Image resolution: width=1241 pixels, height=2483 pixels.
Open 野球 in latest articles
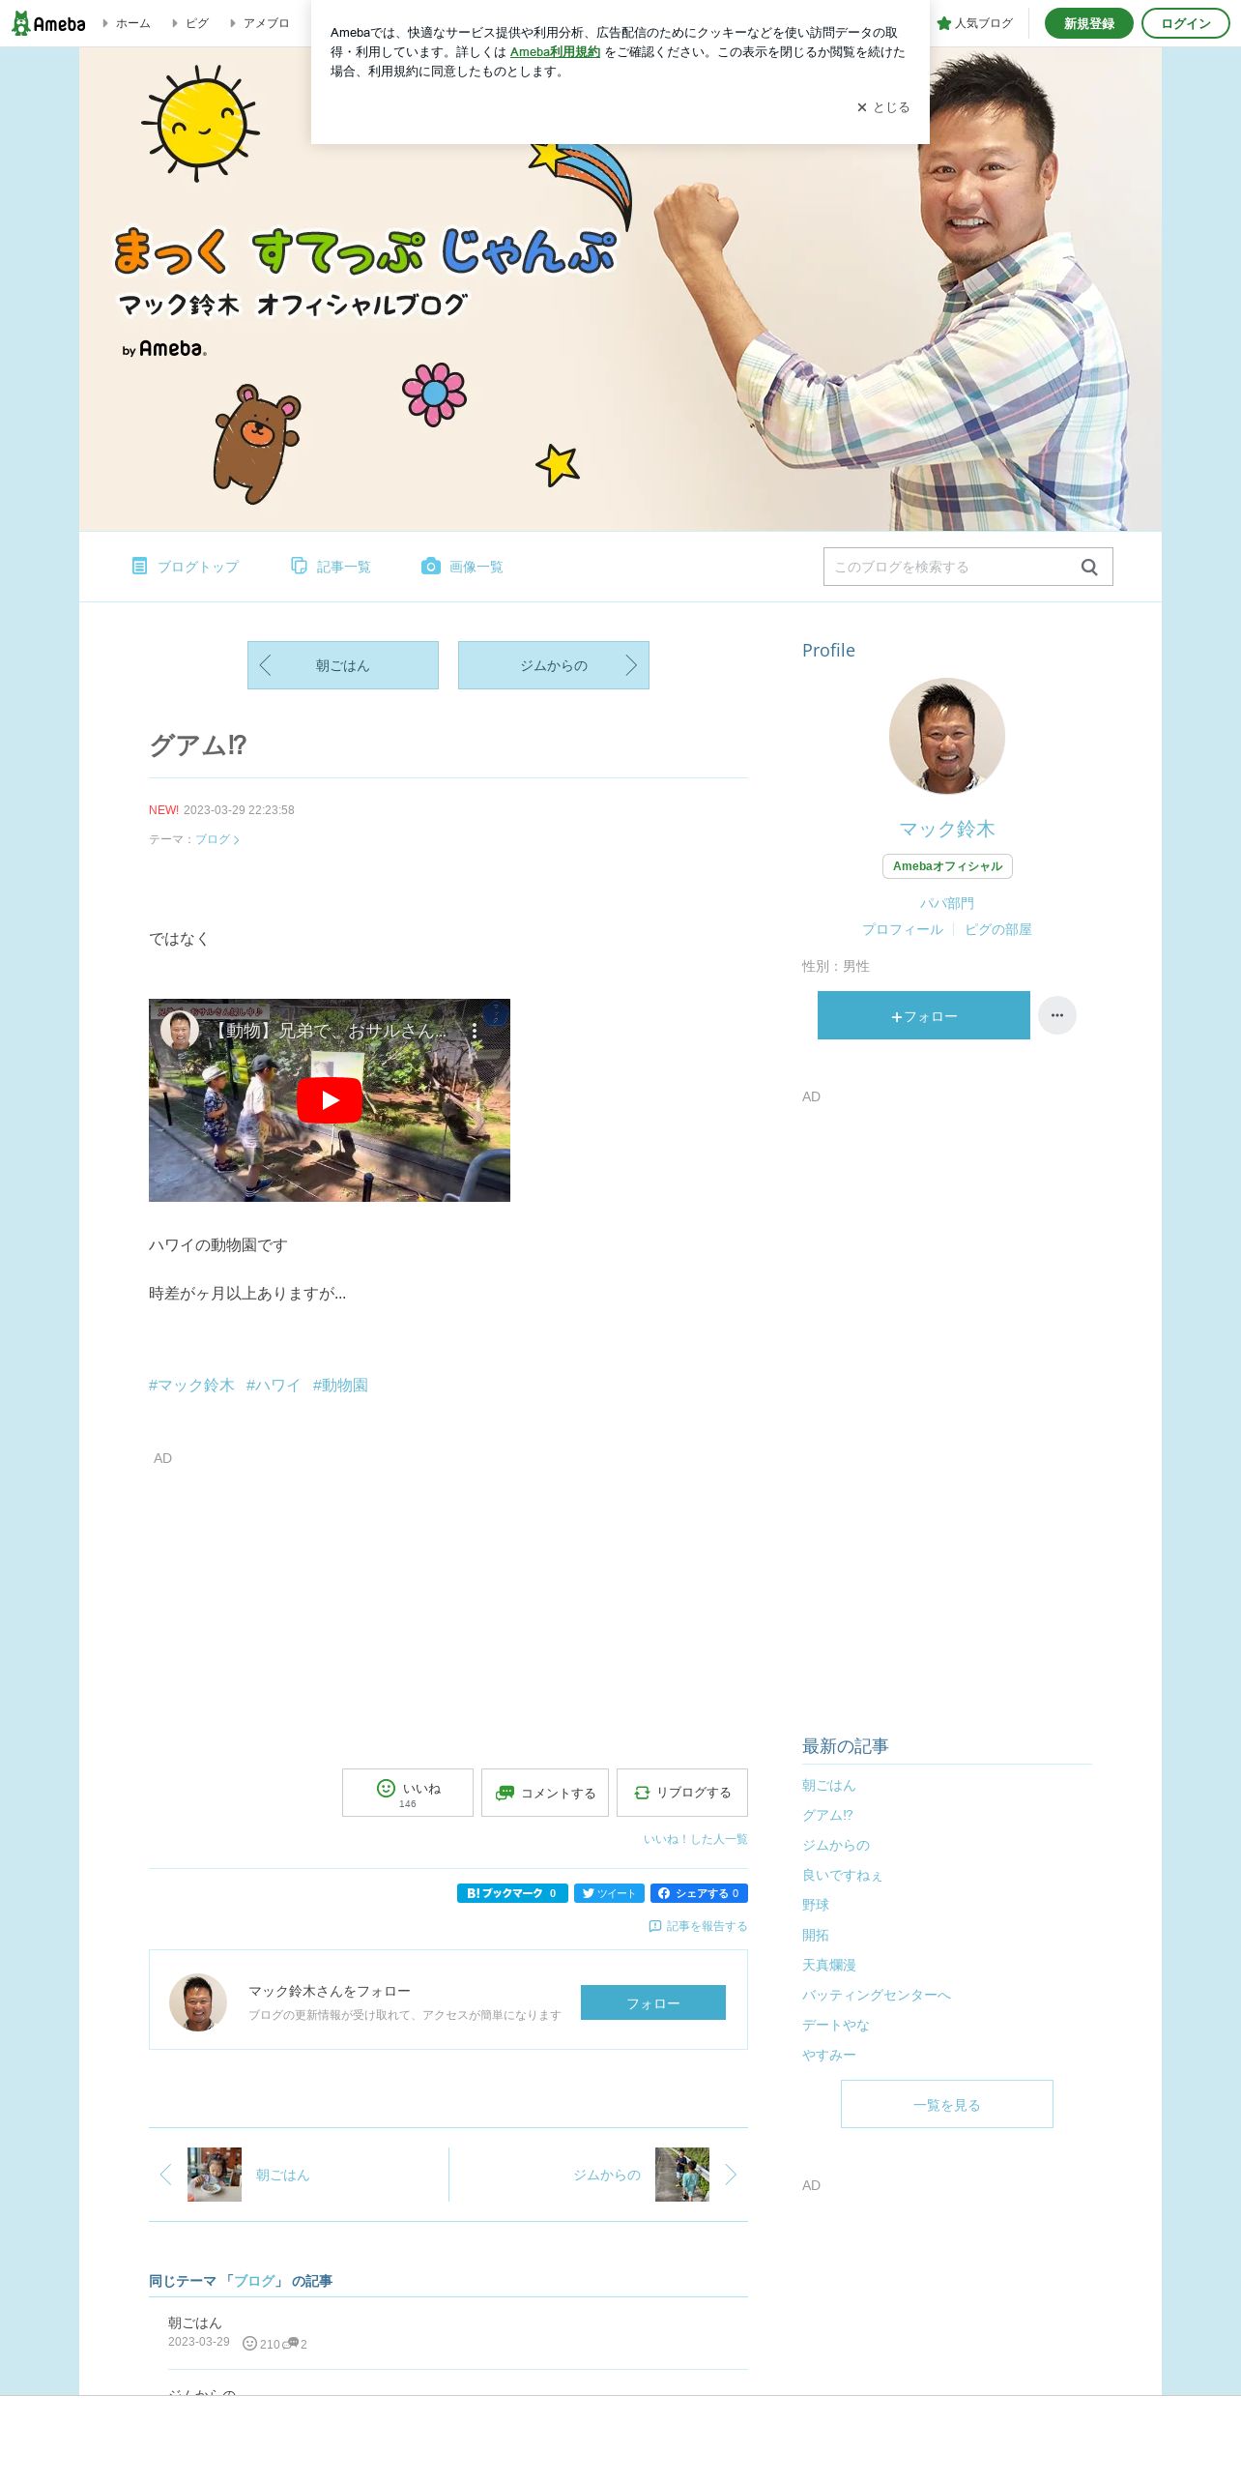(x=816, y=1905)
